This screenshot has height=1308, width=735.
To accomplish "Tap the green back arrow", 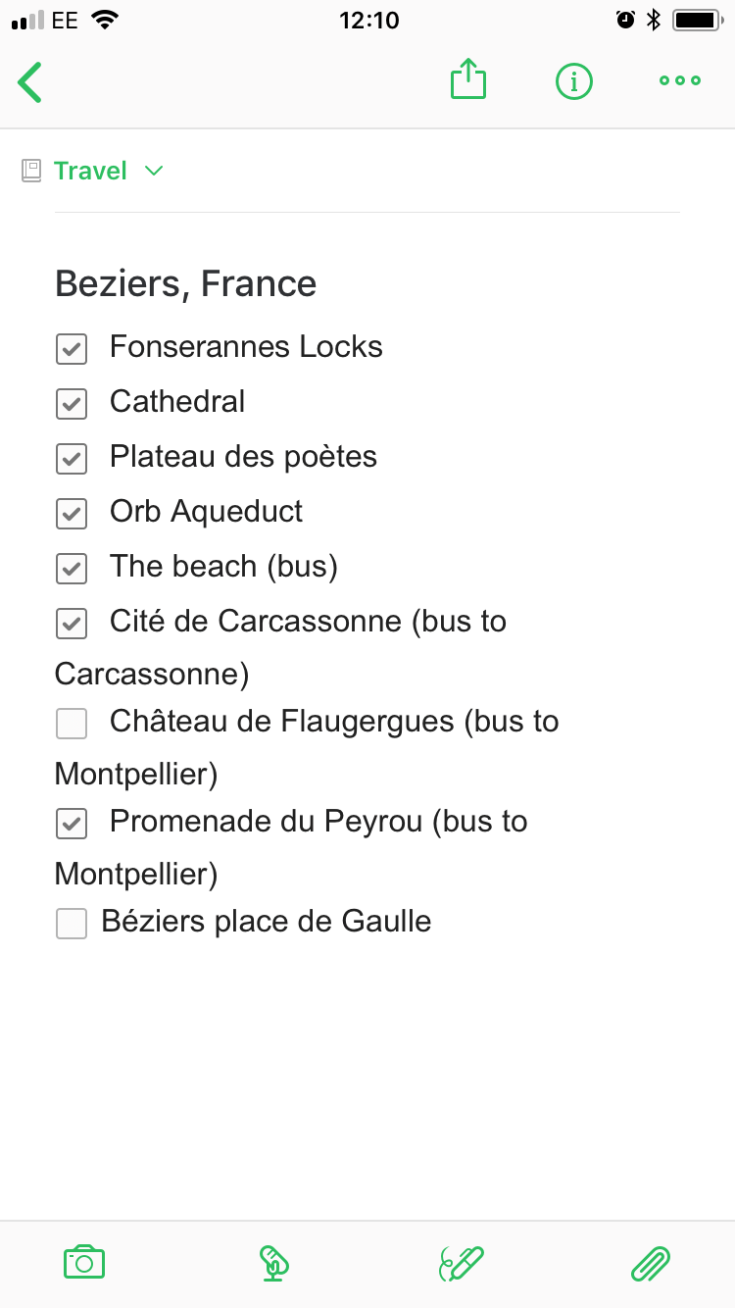I will pos(29,81).
